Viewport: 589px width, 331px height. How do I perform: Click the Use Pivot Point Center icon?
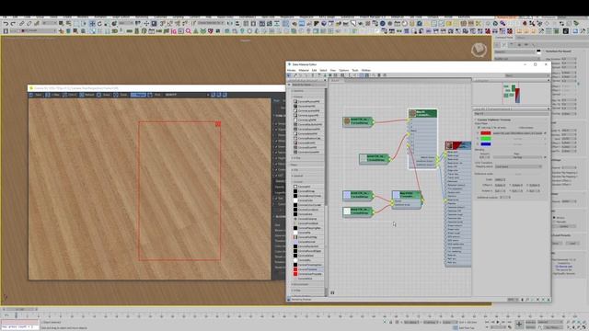(138, 23)
